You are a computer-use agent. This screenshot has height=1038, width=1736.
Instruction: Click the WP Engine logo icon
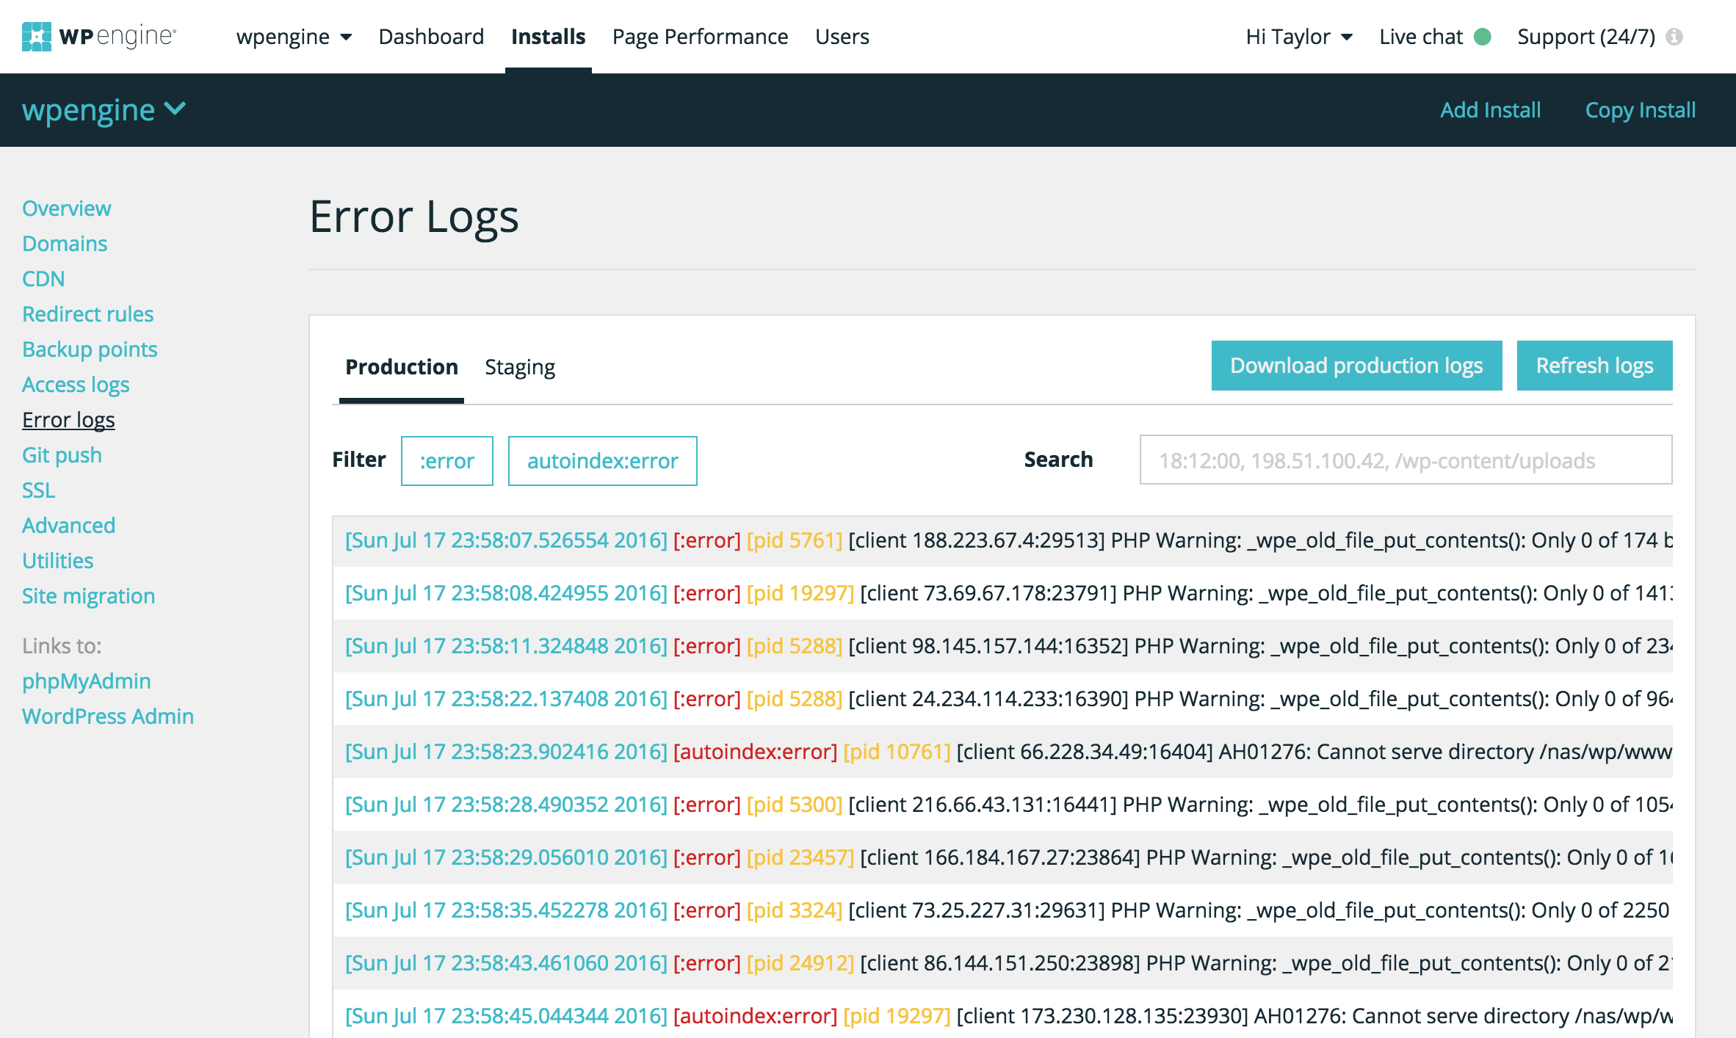[x=37, y=36]
